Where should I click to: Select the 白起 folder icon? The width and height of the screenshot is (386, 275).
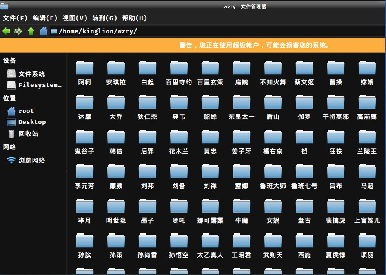point(147,67)
